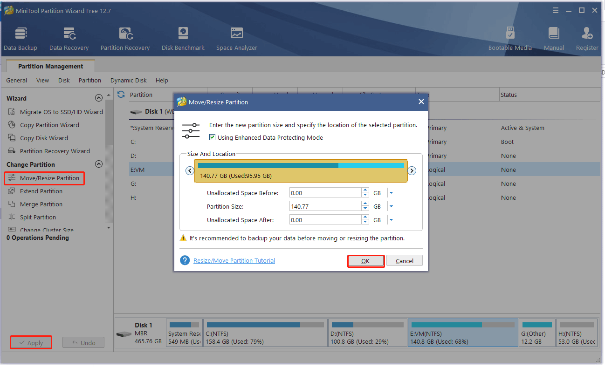Cancel the Move/Resize dialog
The image size is (605, 367).
coord(405,261)
